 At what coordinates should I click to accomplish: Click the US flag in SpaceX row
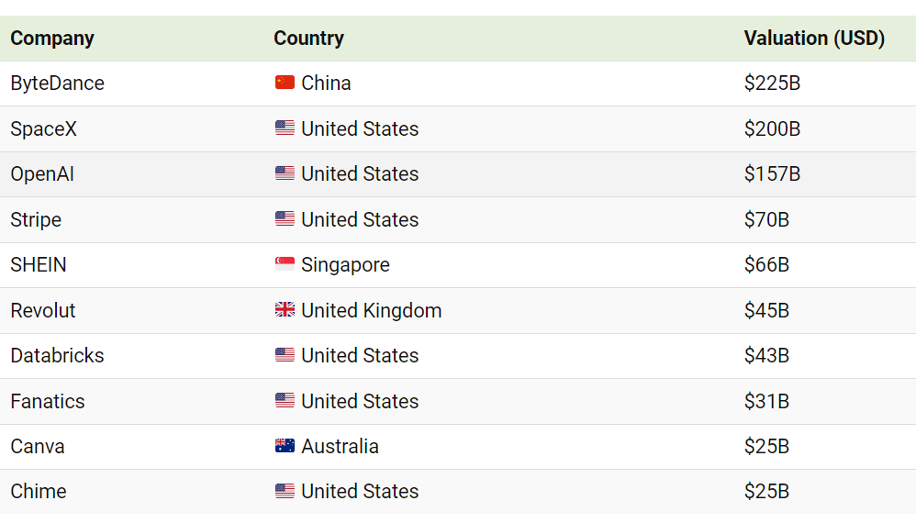click(285, 128)
